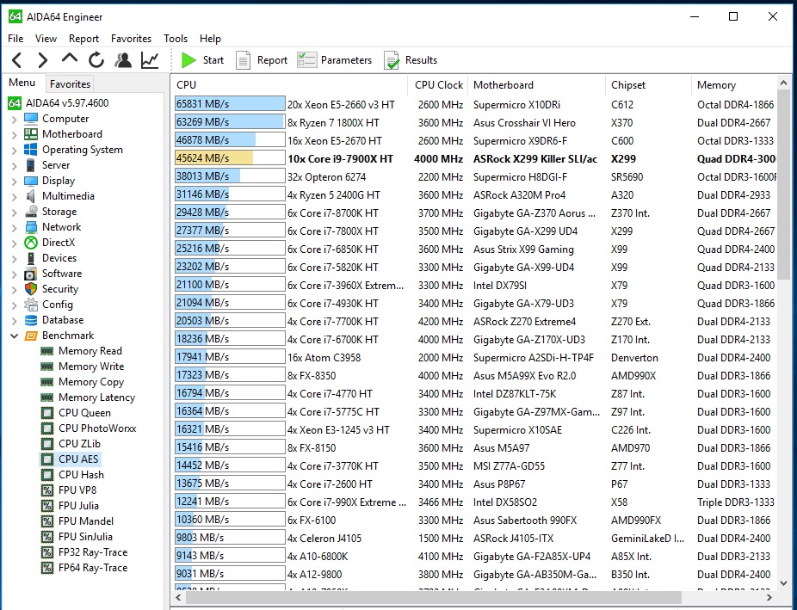Click the horizontal scrollbar right arrow
Viewport: 797px width, 610px height.
(x=769, y=597)
